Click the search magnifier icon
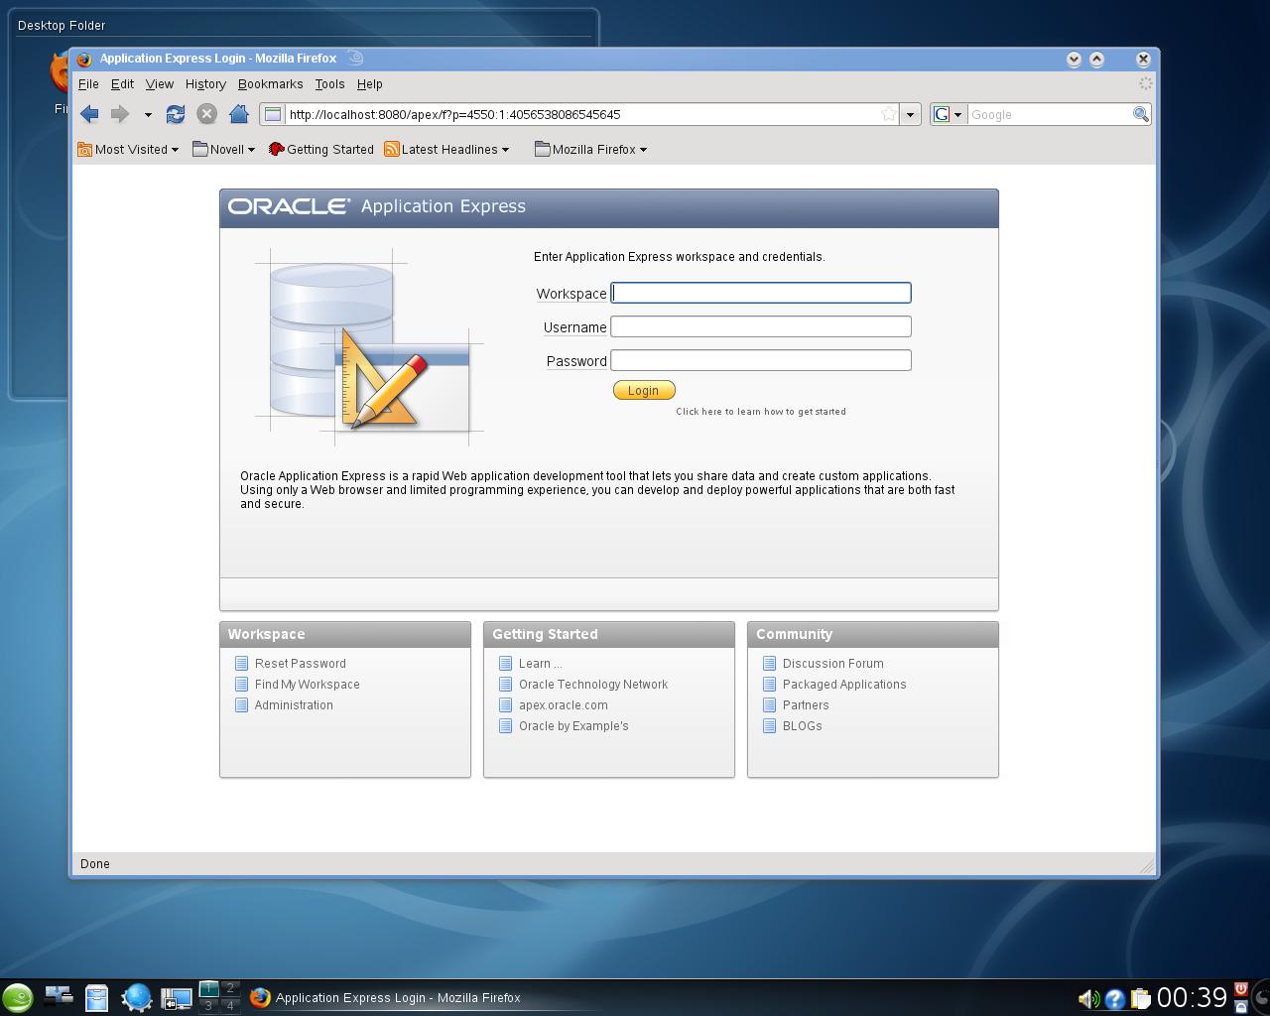Viewport: 1270px width, 1016px height. (x=1141, y=114)
